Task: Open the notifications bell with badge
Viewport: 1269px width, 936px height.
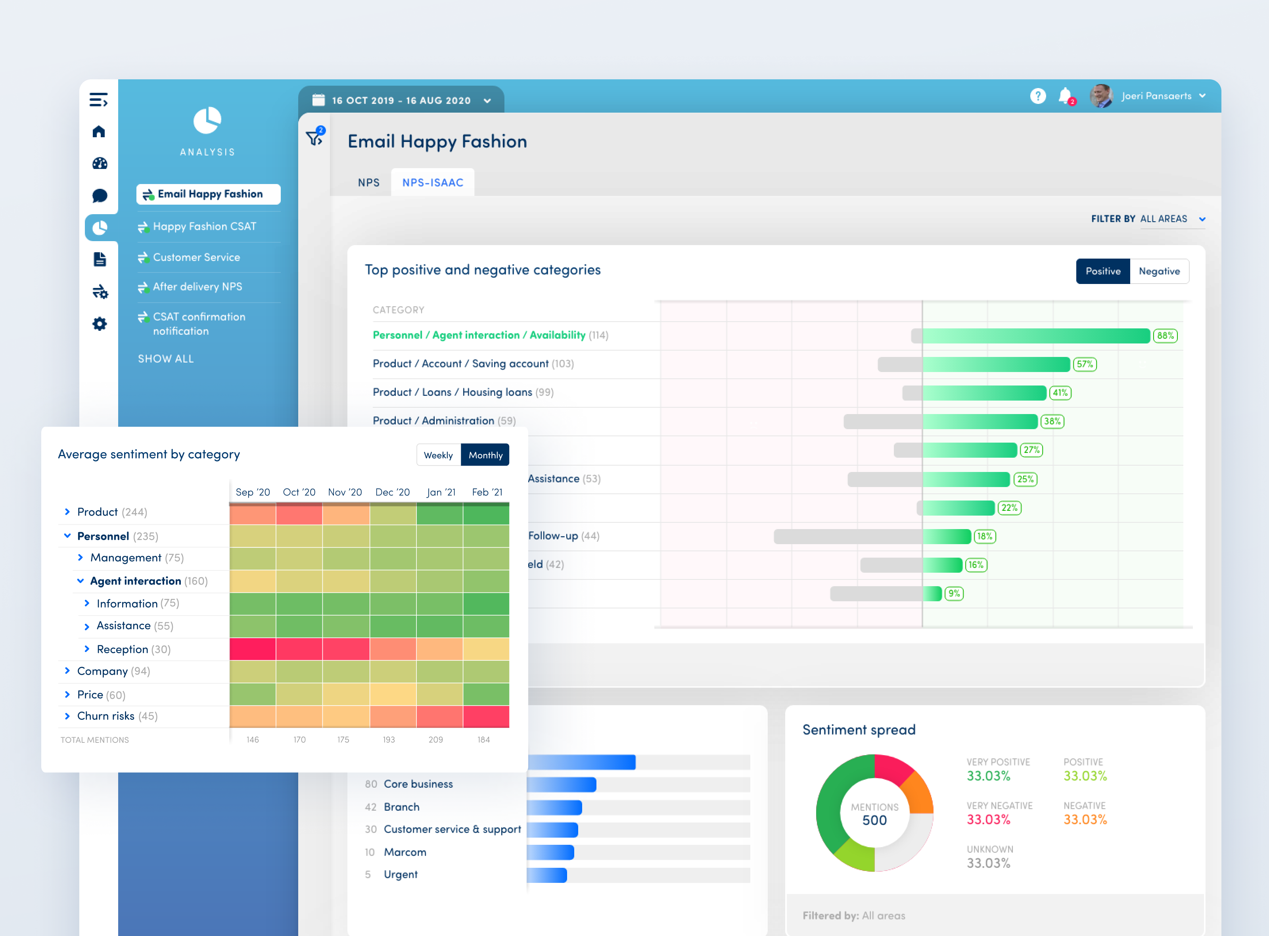Action: click(x=1066, y=96)
